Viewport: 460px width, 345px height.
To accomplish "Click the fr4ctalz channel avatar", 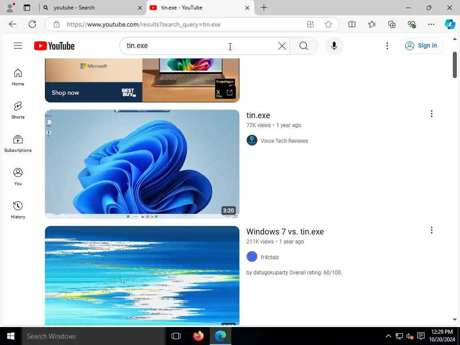I will pos(252,257).
